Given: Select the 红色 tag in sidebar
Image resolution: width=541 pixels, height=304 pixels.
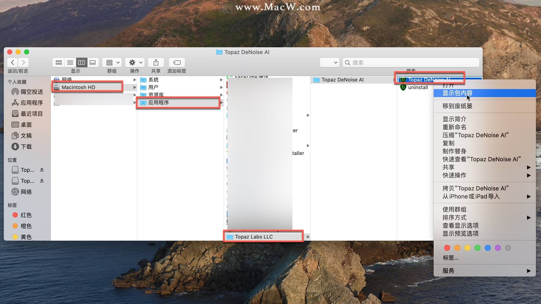Looking at the screenshot, I should point(22,215).
